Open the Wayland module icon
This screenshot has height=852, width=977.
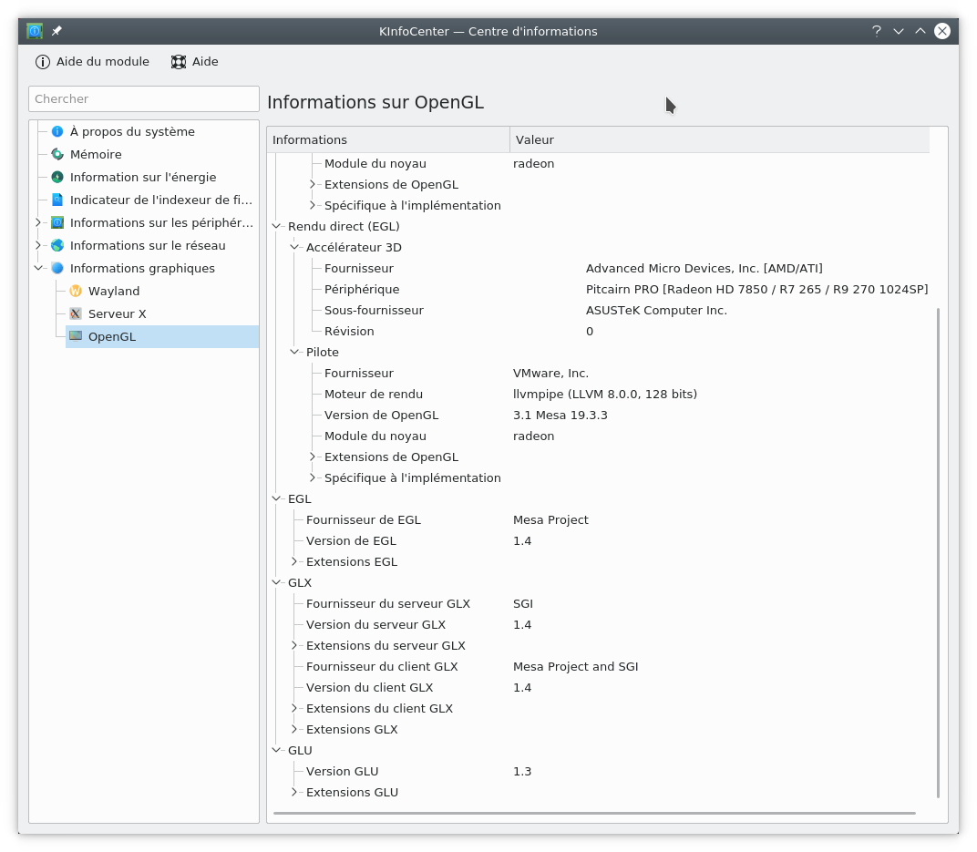click(76, 291)
